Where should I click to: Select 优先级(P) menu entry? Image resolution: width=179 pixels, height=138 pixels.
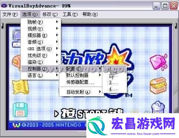click(x=41, y=55)
